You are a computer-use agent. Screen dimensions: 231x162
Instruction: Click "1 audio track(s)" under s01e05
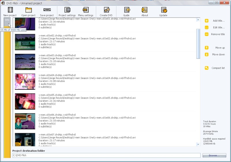click(47, 104)
